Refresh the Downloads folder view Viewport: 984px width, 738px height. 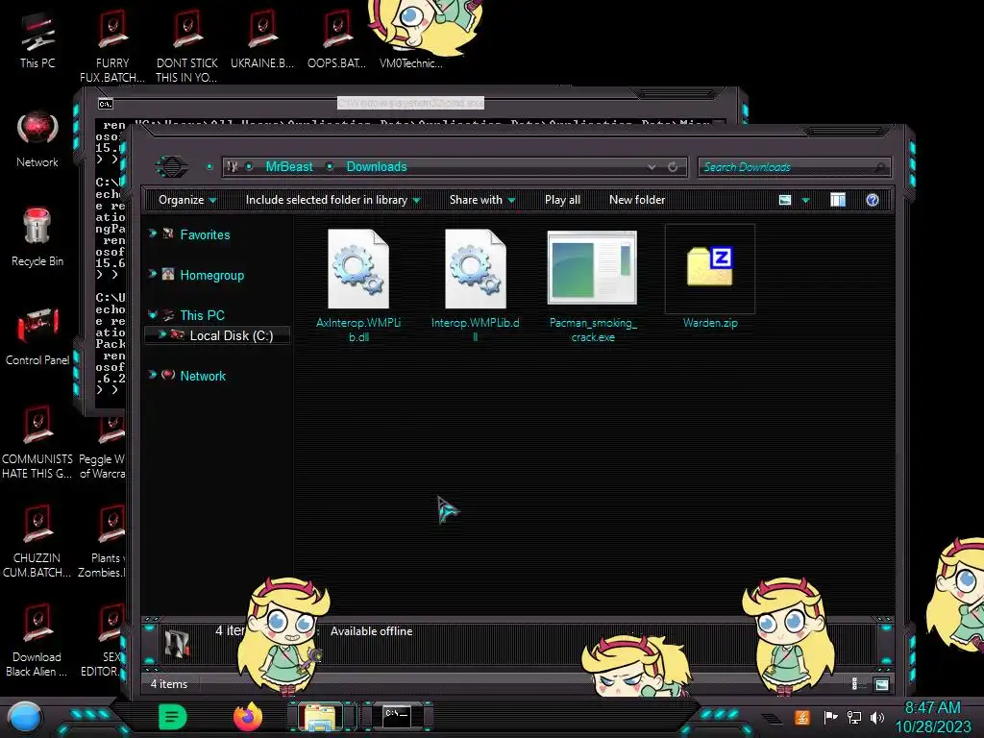(673, 167)
